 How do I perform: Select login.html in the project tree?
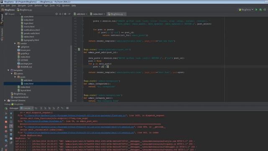pyautogui.click(x=27, y=23)
